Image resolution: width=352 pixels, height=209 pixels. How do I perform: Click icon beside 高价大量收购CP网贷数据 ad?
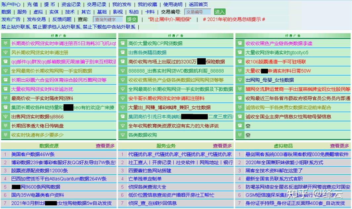pyautogui.click(x=122, y=43)
